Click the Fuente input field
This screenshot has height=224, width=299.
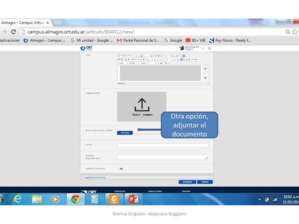pos(162,146)
